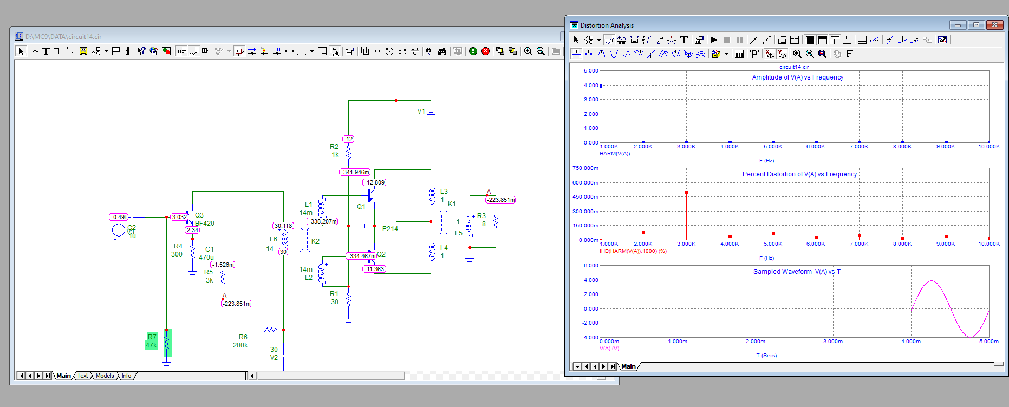Switch to the Text tab
The image size is (1009, 407).
coord(82,376)
